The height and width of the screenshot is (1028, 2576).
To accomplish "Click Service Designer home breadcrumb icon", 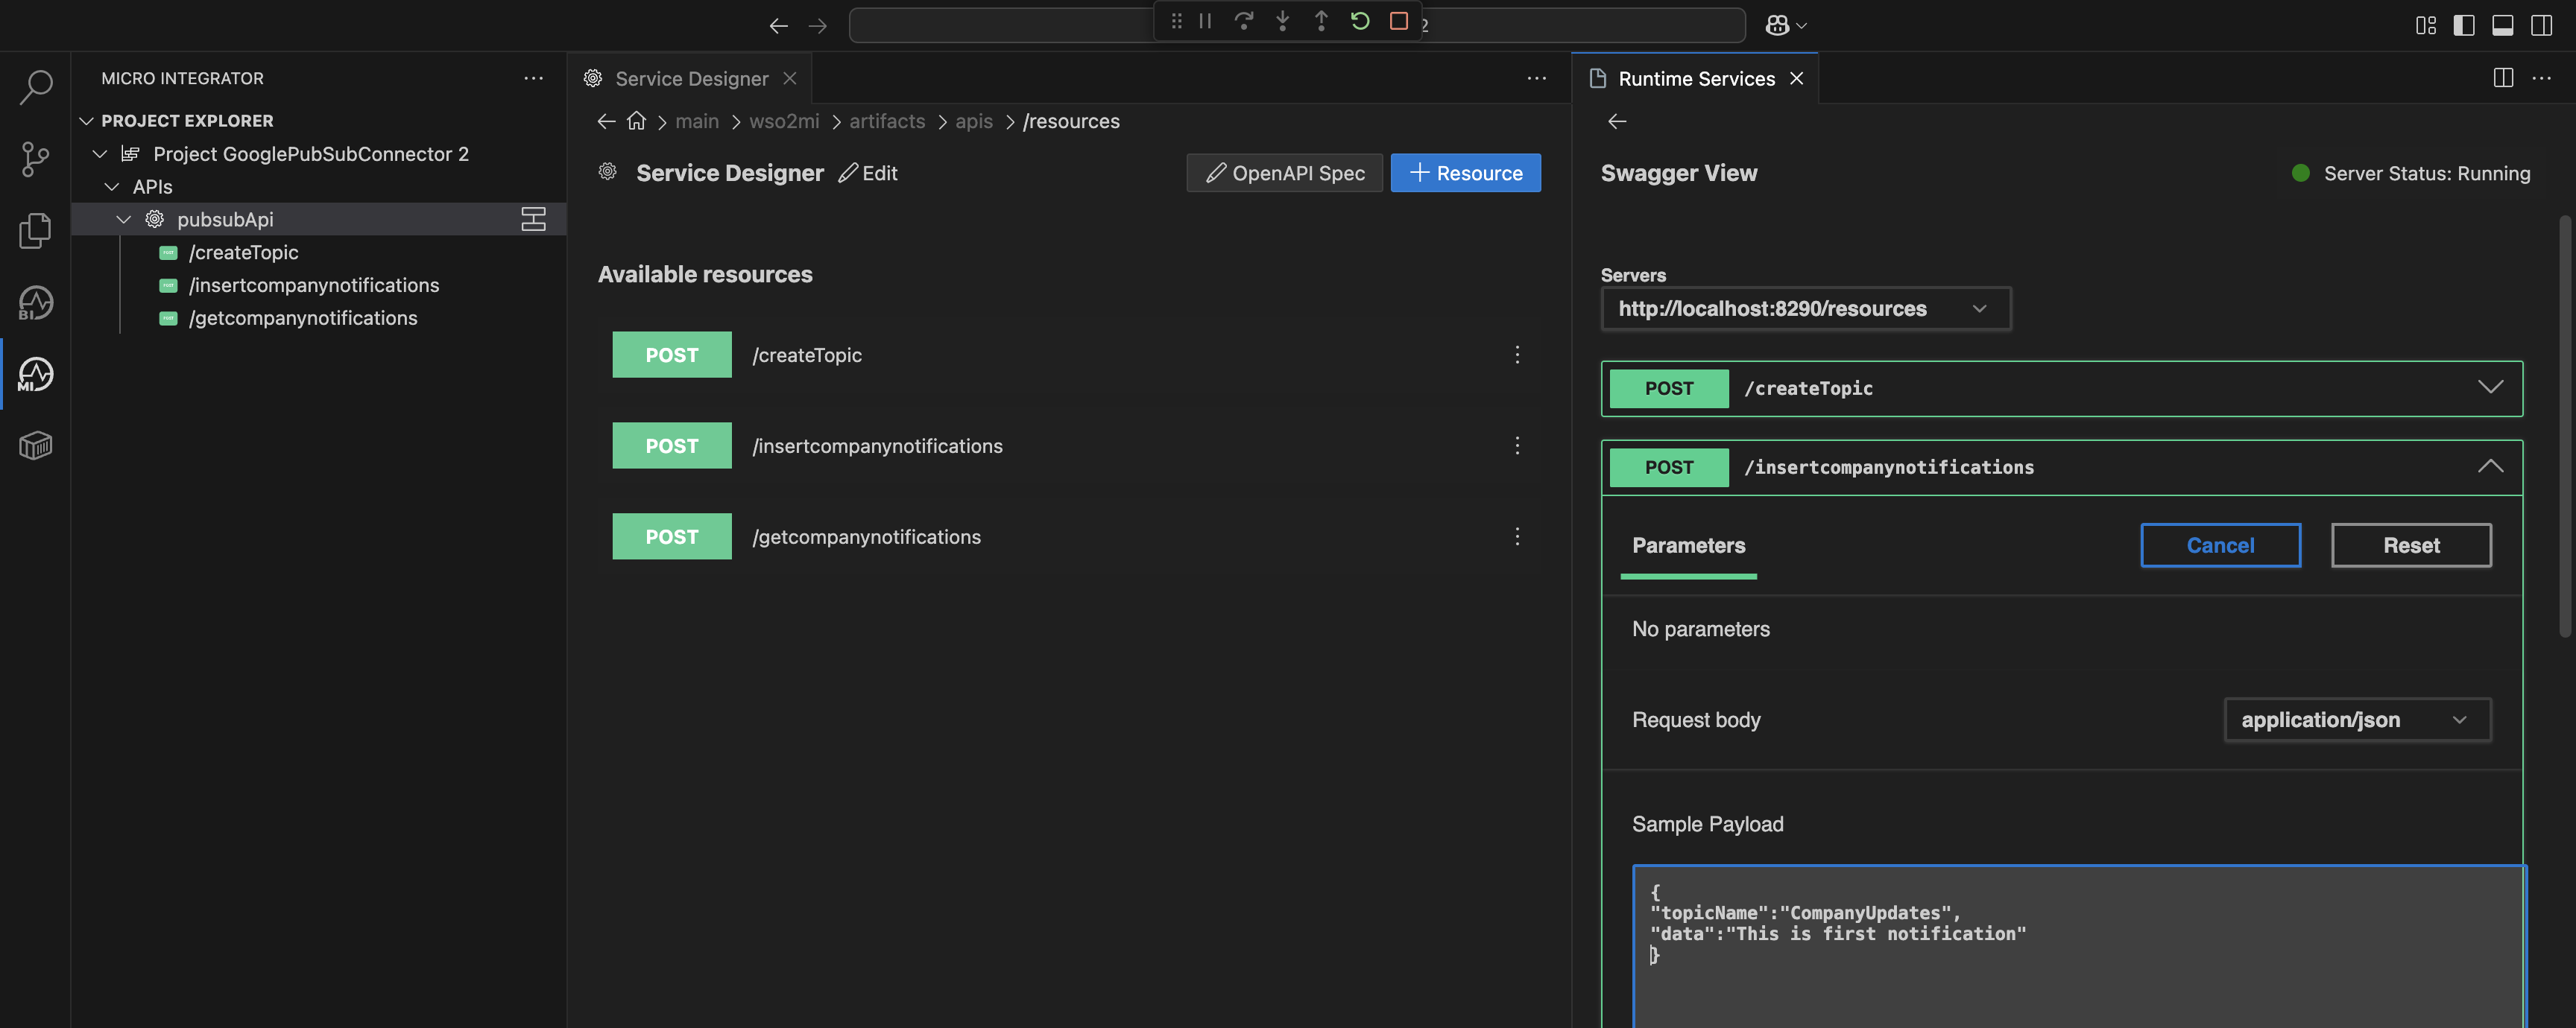I will coord(636,121).
